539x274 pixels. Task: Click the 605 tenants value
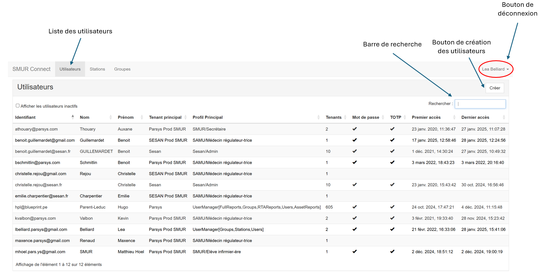(x=329, y=207)
